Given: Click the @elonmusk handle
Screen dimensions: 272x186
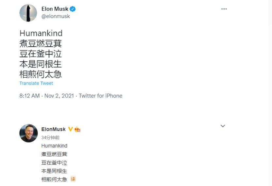Looking at the screenshot, I should tap(56, 16).
